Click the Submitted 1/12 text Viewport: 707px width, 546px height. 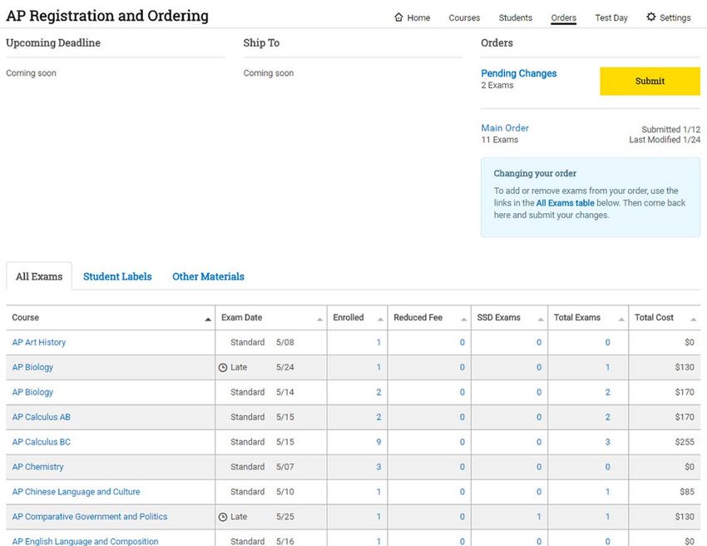point(671,130)
